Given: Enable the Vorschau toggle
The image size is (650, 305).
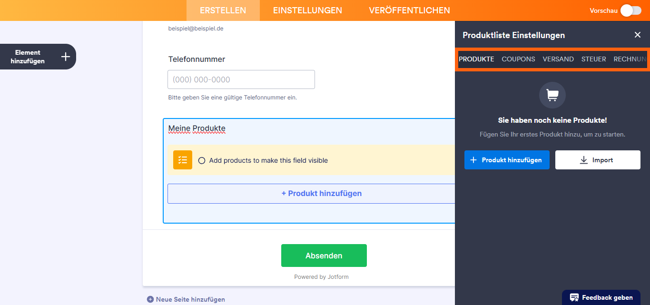Looking at the screenshot, I should click(x=630, y=10).
